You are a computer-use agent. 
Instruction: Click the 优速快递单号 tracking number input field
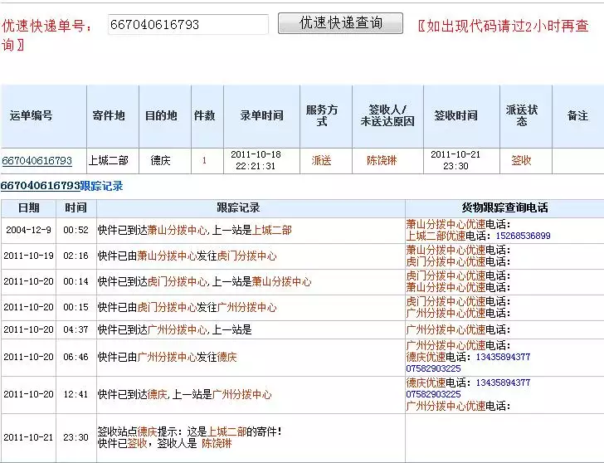point(188,24)
